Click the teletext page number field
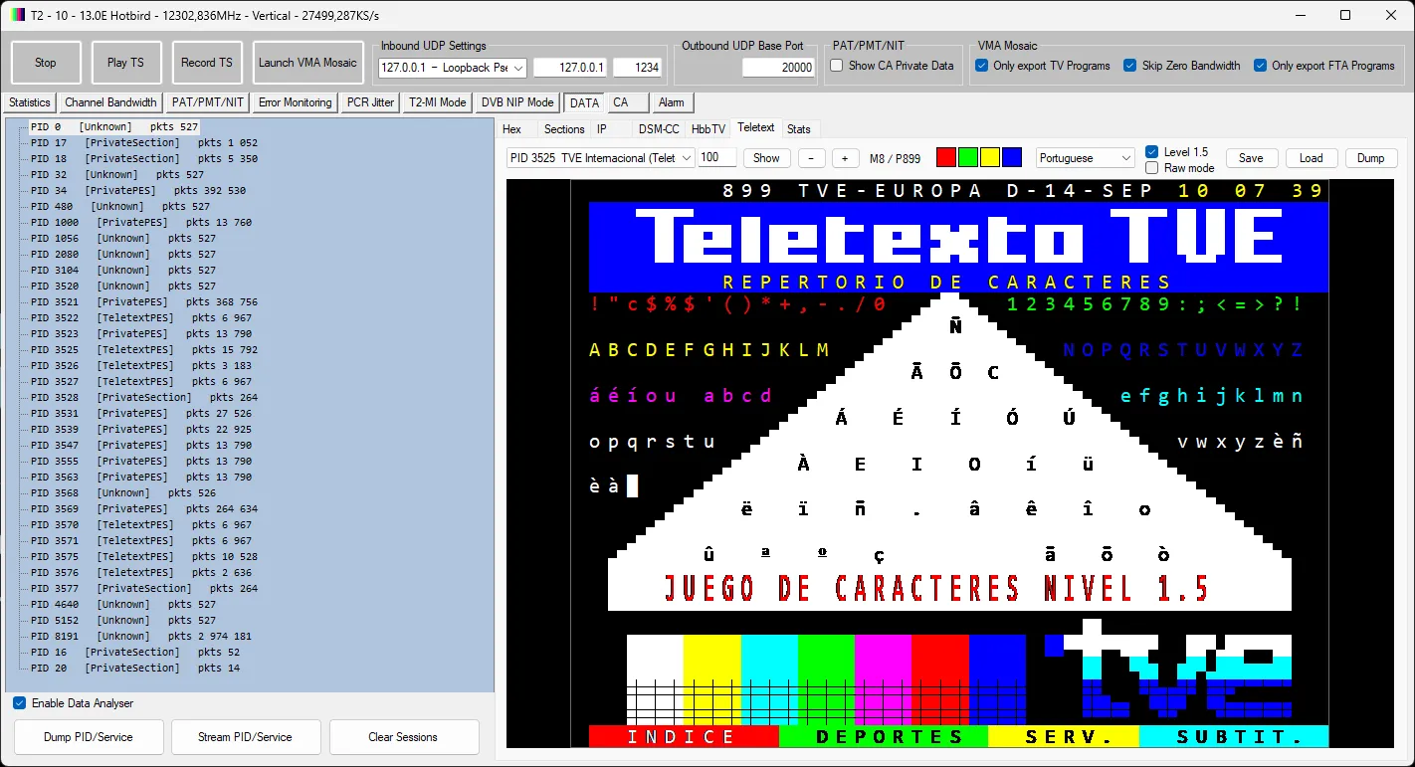This screenshot has height=767, width=1415. coord(717,157)
